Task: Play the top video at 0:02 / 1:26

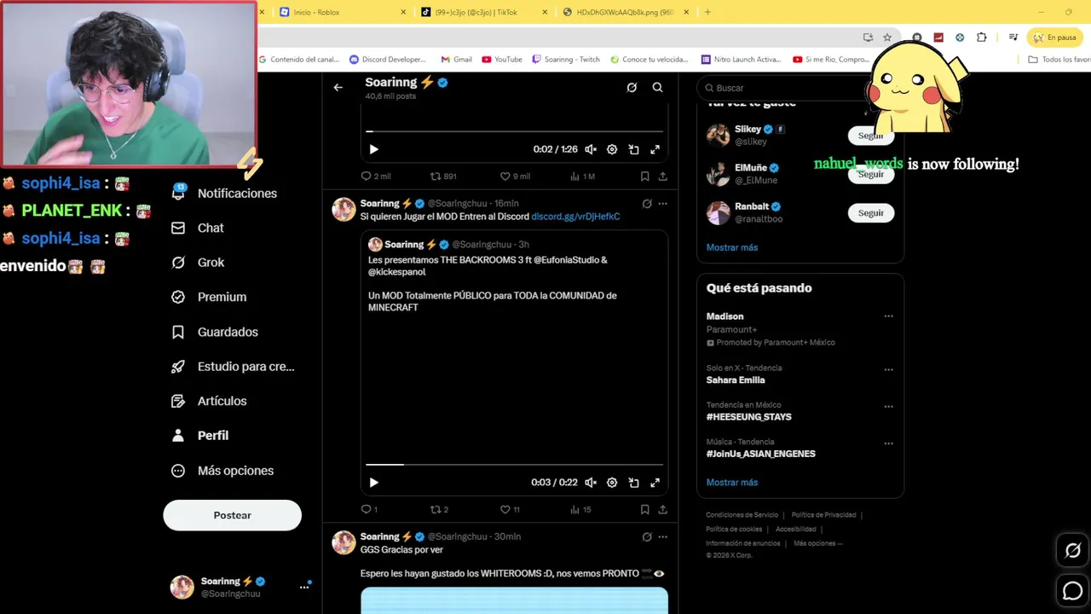Action: click(373, 149)
